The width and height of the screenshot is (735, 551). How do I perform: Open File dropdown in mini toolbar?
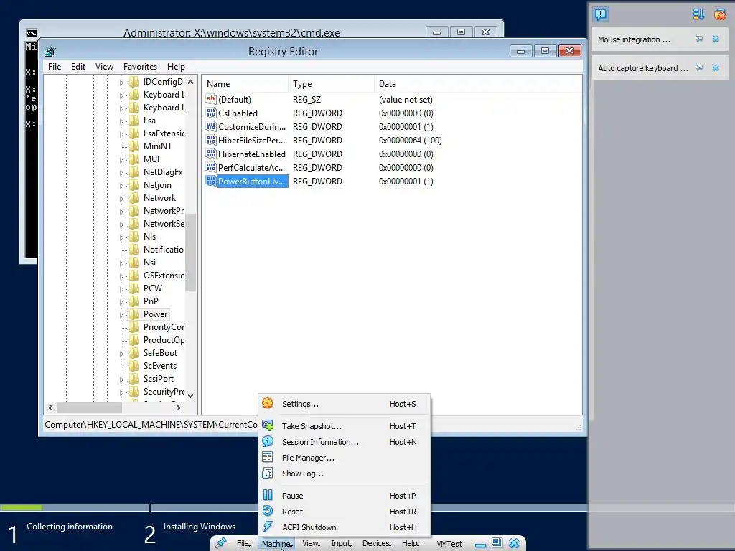[244, 543]
